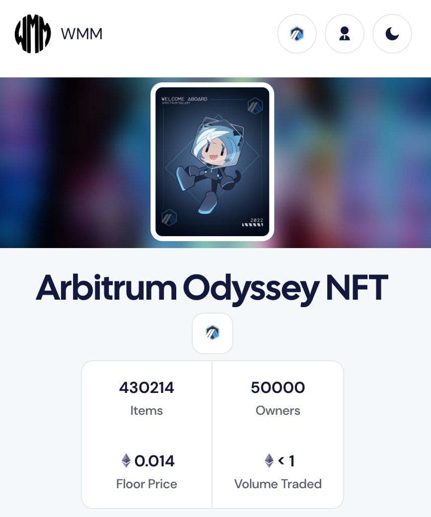The image size is (431, 517).
Task: Click the WMM circular logo
Action: [33, 34]
